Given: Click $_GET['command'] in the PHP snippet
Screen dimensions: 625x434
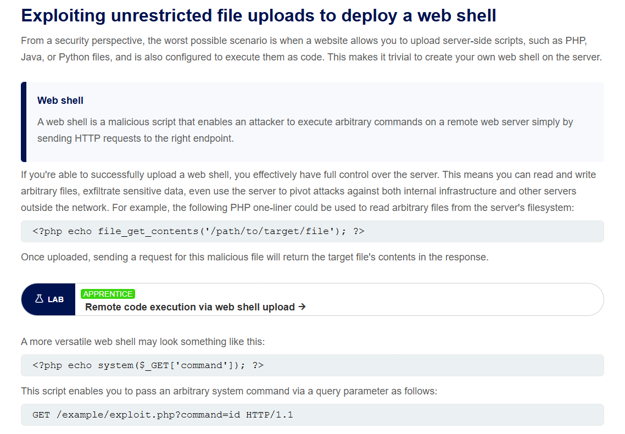Looking at the screenshot, I should click(187, 365).
